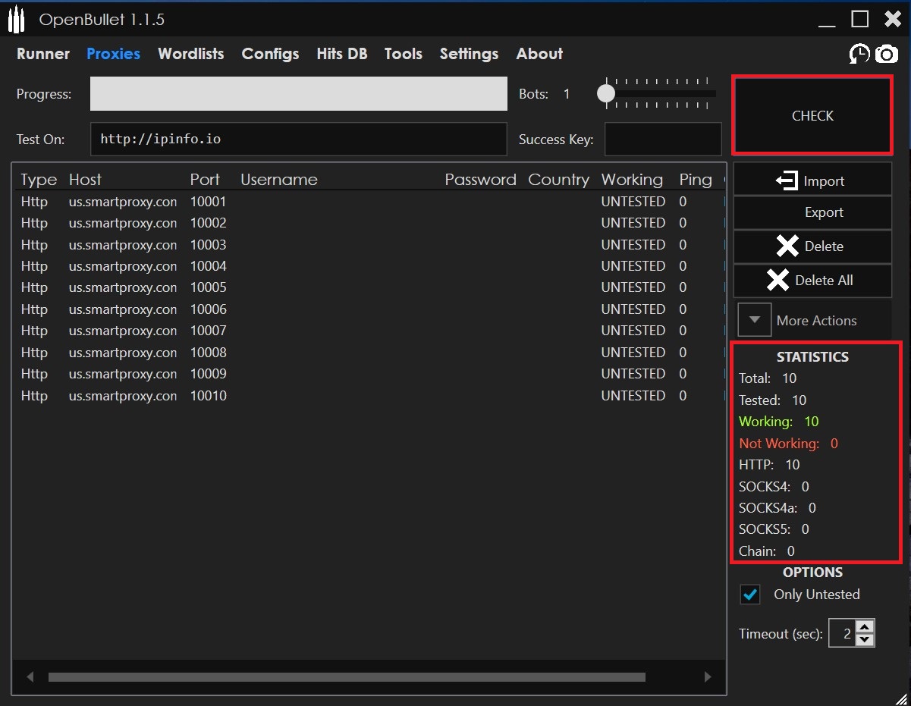Click the Chain: 0 statistic
This screenshot has height=706, width=911.
pyautogui.click(x=767, y=551)
